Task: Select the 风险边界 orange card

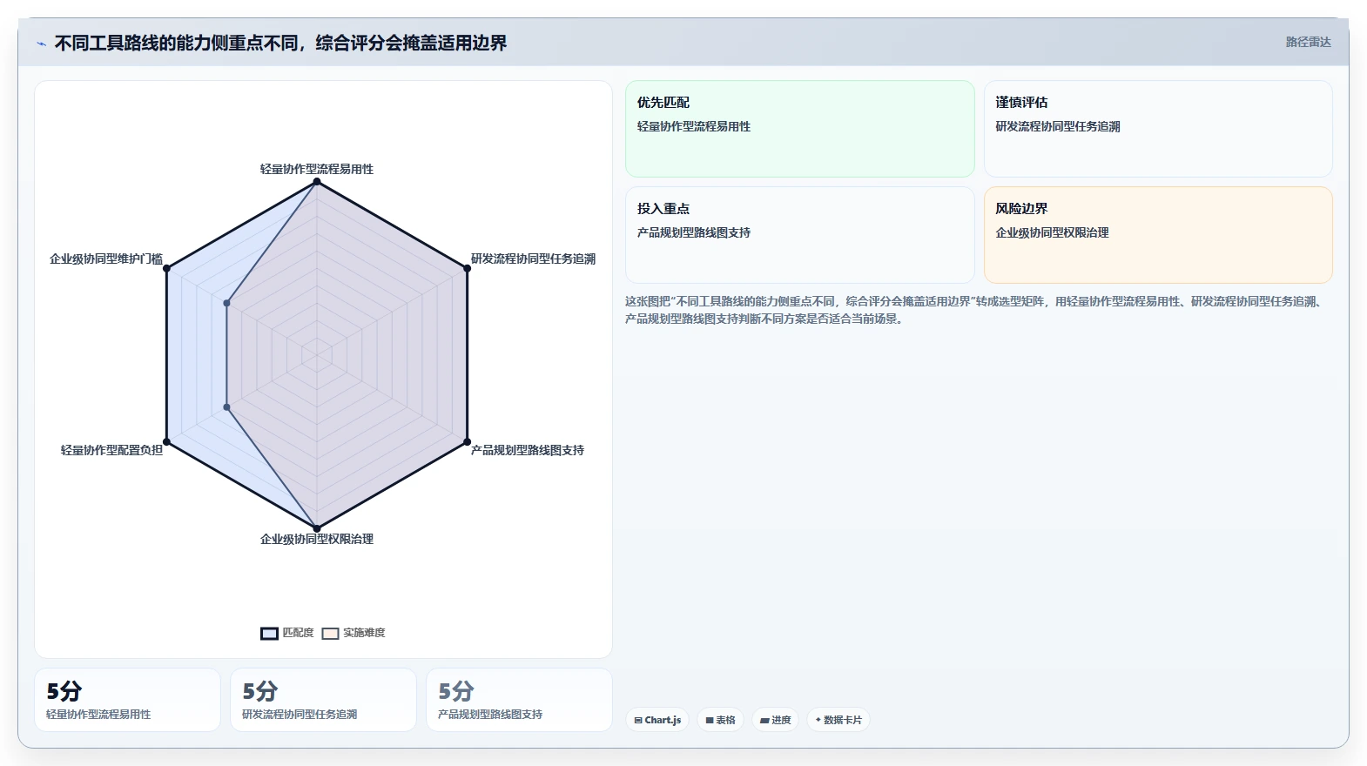Action: 1158,235
